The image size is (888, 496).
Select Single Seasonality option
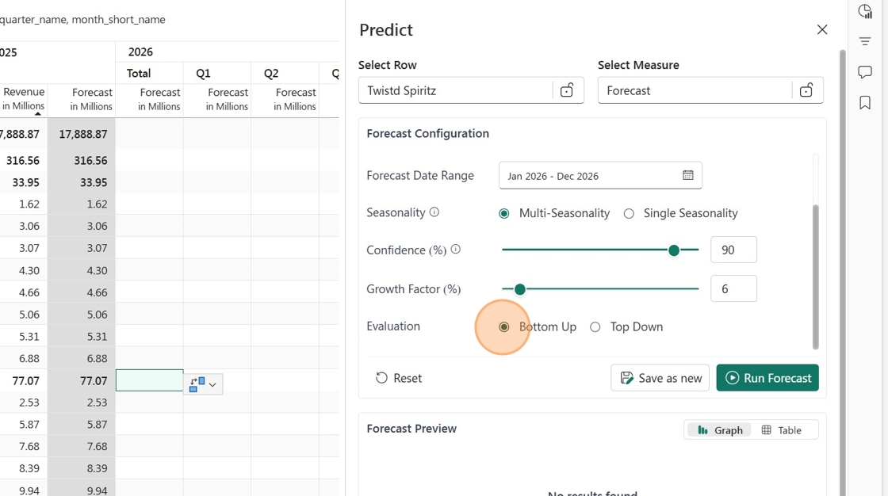point(680,213)
